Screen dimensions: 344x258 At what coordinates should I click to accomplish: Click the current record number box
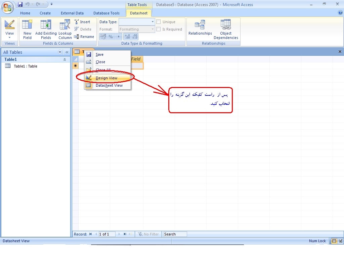(x=107, y=234)
